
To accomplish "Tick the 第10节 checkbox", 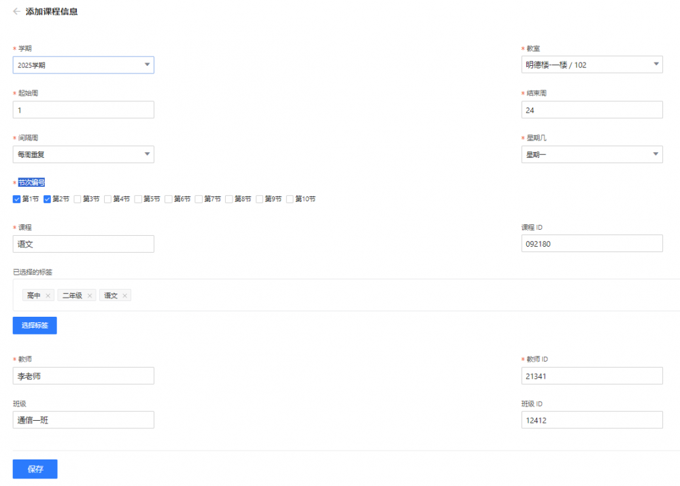I will click(290, 199).
